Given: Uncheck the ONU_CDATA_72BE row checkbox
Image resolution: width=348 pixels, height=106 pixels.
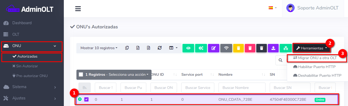Looking at the screenshot, I should coord(86,99).
